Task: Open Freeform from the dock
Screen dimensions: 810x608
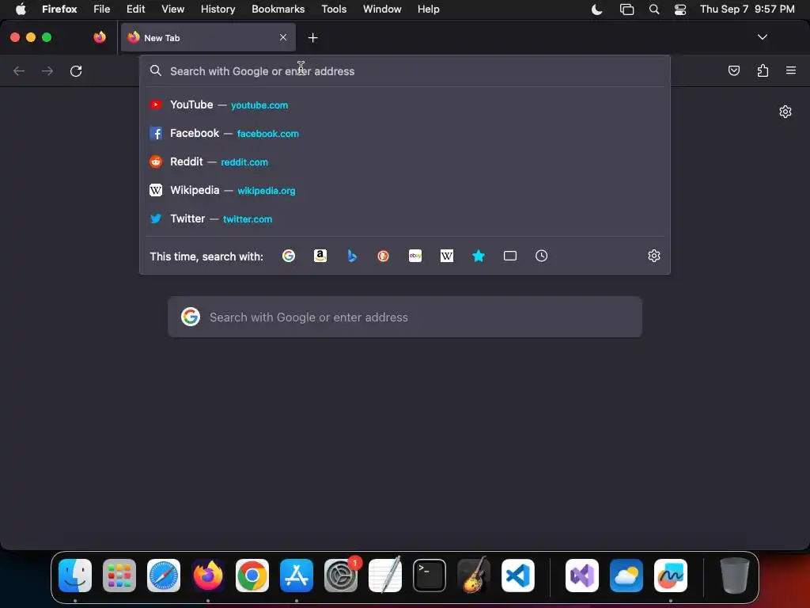Action: point(671,576)
